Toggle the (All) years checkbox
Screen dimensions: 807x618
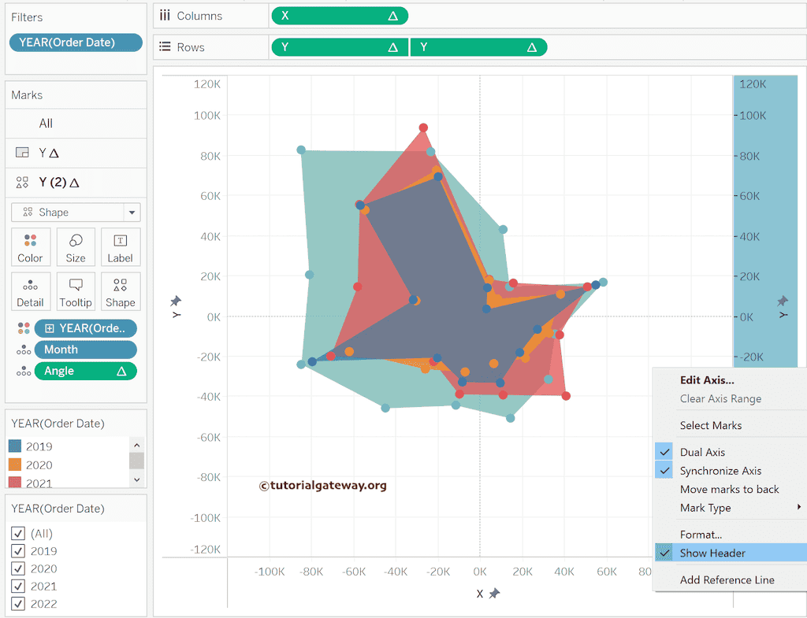pos(18,534)
